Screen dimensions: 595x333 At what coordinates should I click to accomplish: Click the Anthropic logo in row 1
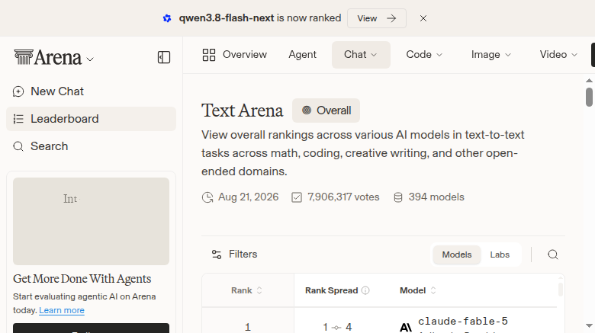pyautogui.click(x=406, y=328)
